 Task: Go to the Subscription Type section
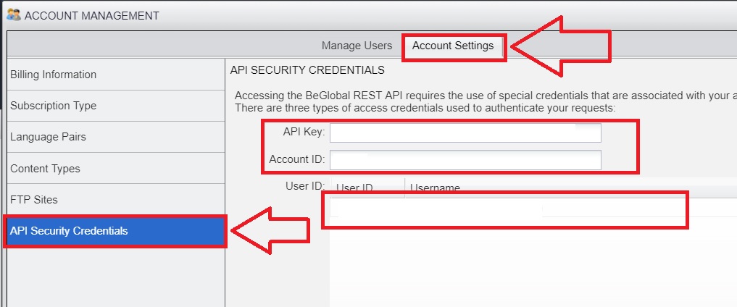pos(53,106)
